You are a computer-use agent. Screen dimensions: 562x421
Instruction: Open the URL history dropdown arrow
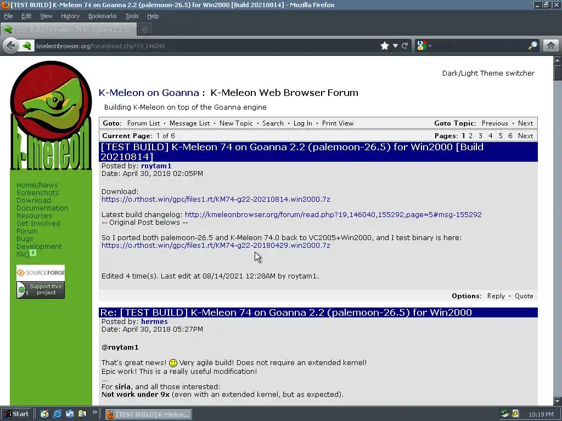(395, 46)
